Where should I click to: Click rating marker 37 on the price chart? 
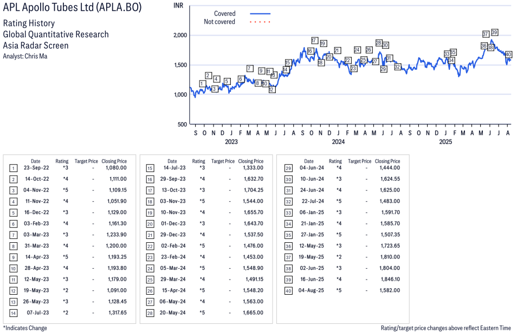pyautogui.click(x=486, y=34)
